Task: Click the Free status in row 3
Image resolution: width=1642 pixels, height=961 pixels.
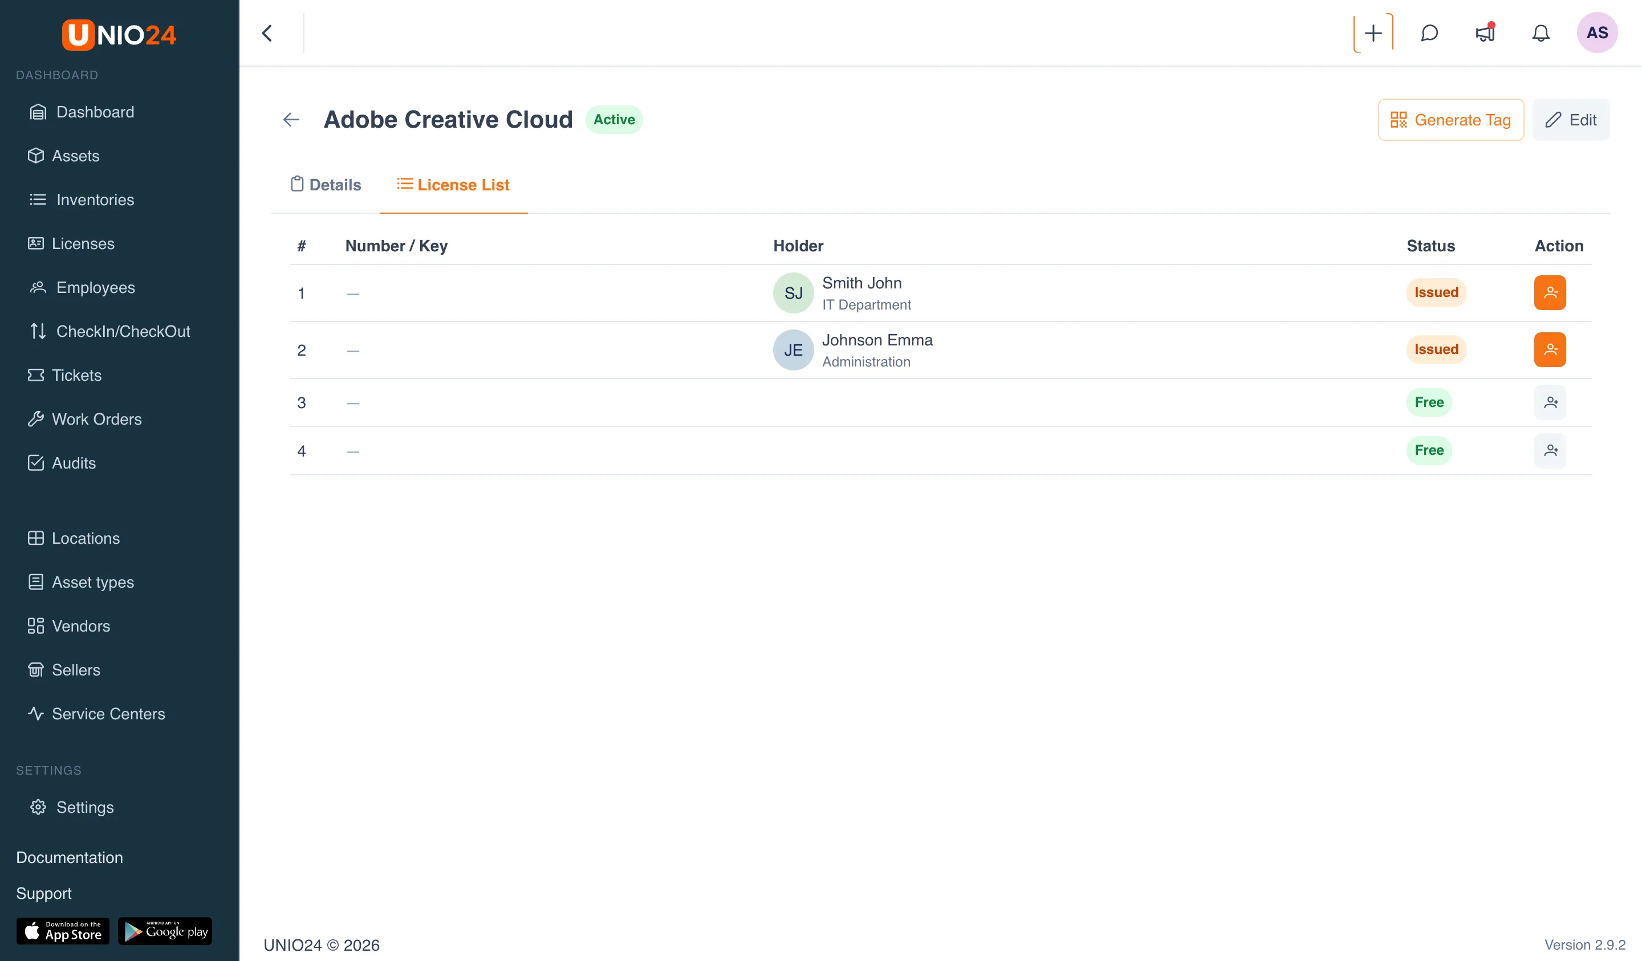Action: (x=1428, y=402)
